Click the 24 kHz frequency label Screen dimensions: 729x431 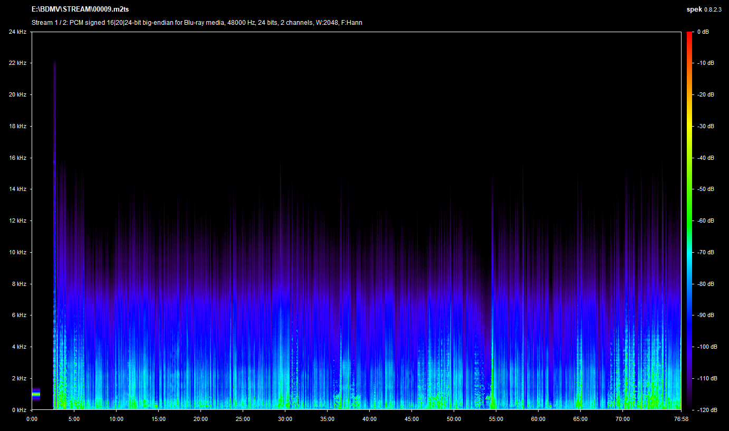(x=17, y=32)
